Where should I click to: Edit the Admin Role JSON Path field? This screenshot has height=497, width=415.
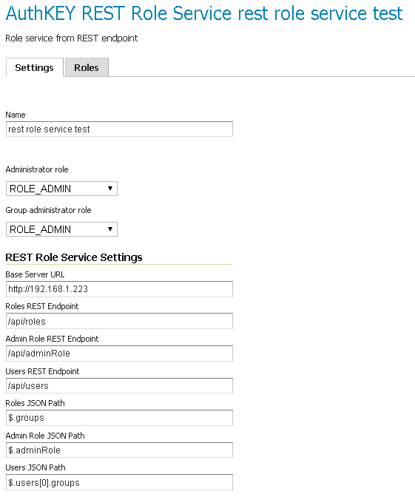[119, 450]
